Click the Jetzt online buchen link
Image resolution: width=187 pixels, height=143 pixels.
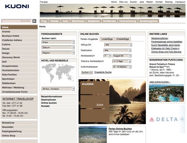pyautogui.click(x=160, y=82)
